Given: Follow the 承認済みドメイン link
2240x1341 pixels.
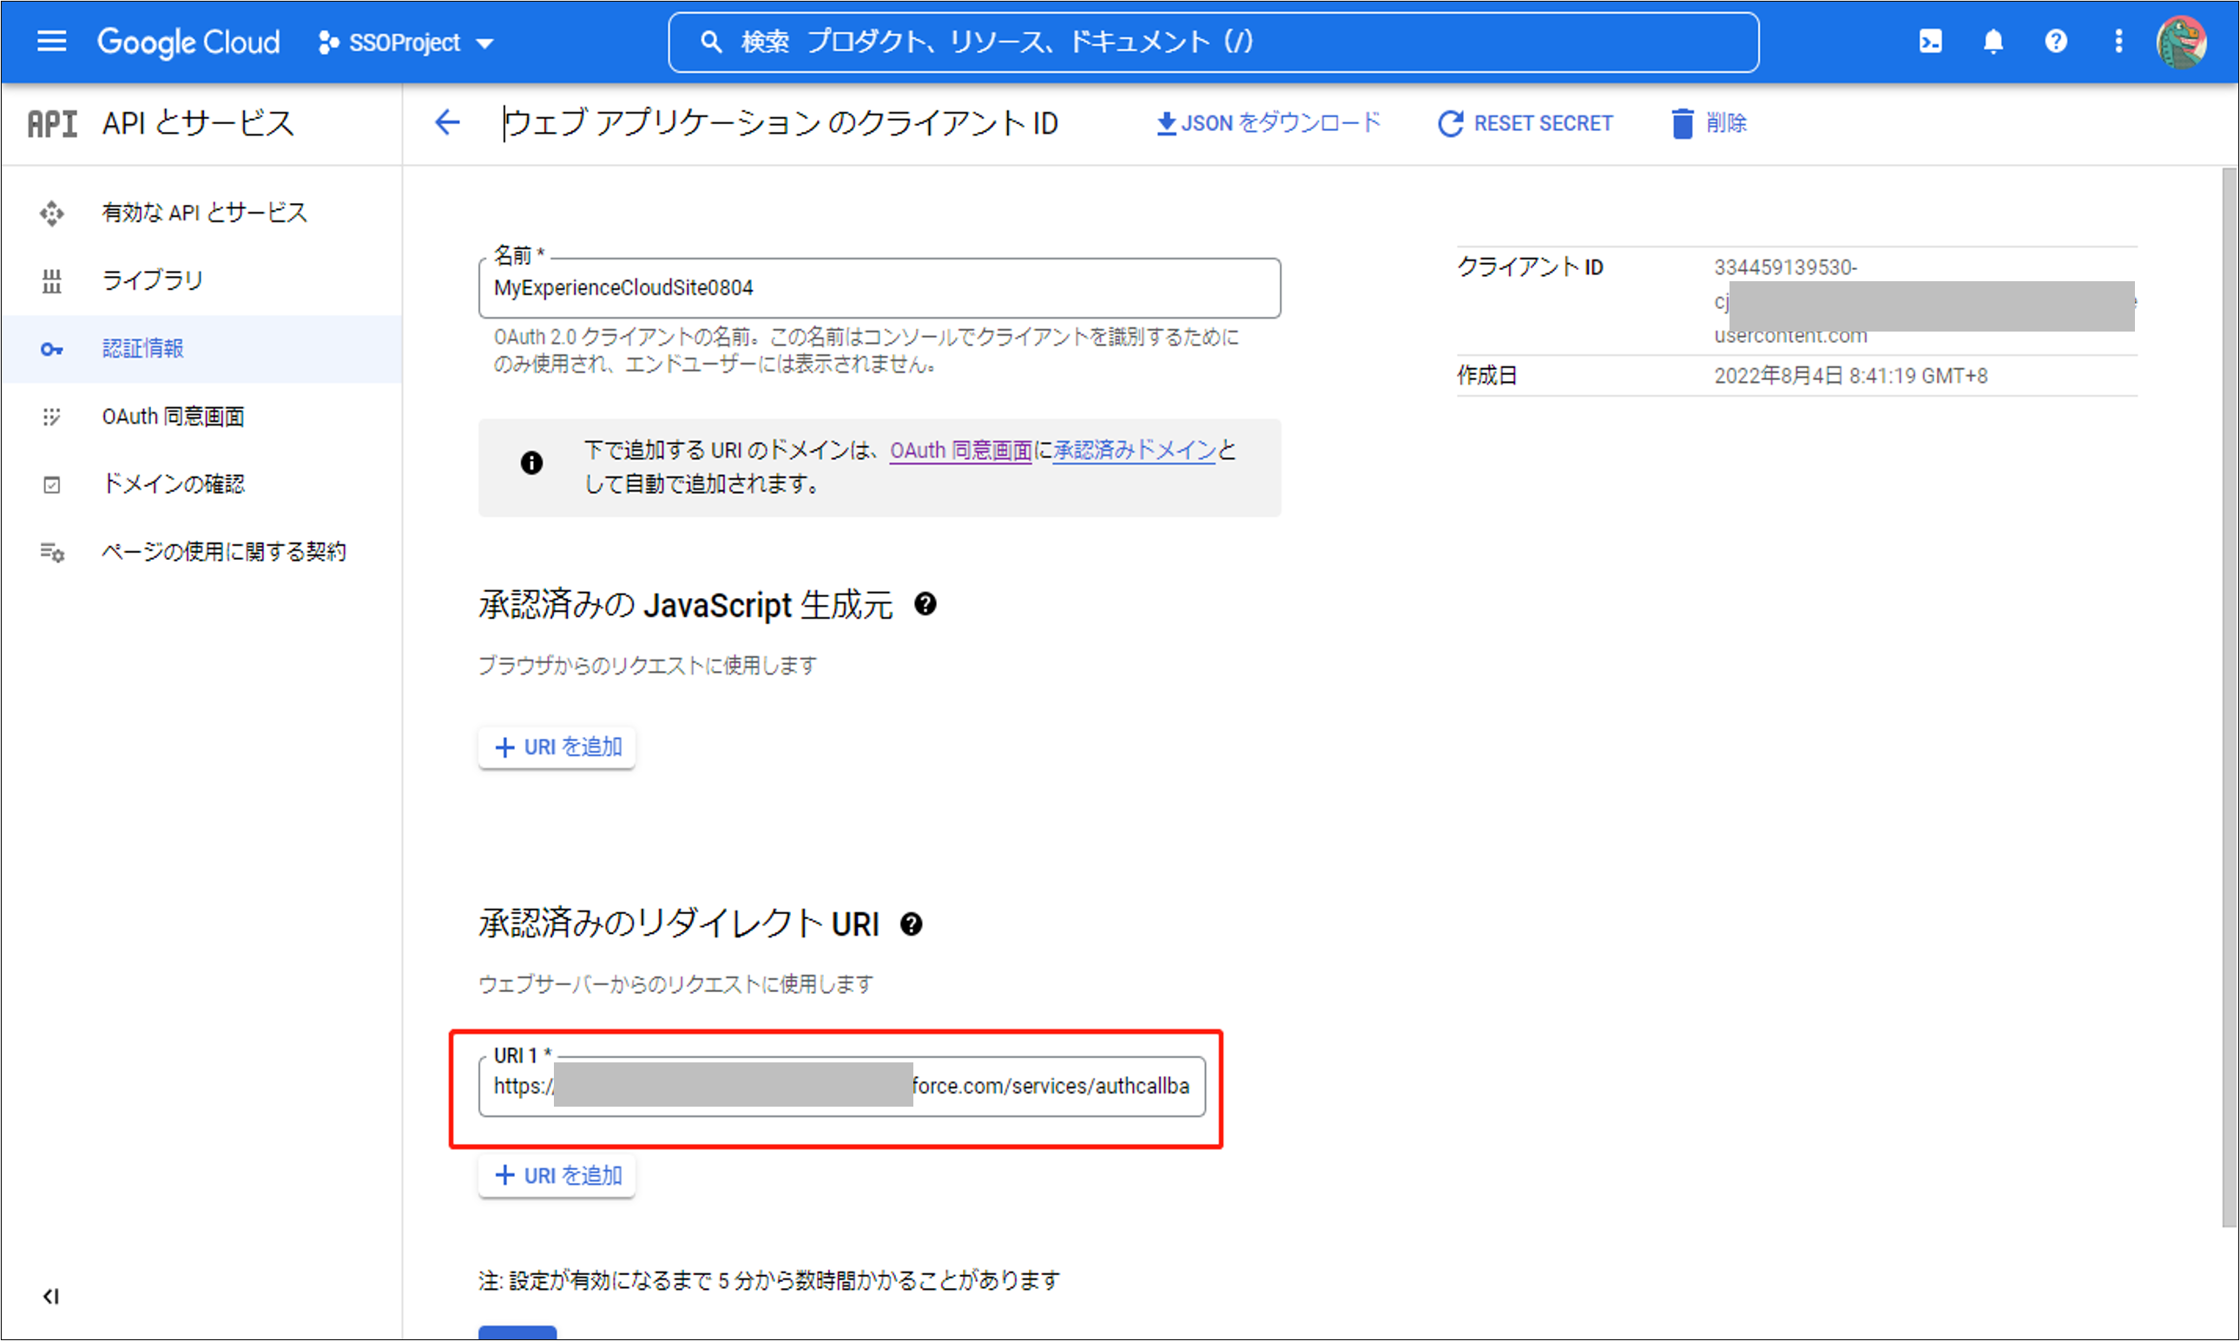Looking at the screenshot, I should point(1134,450).
